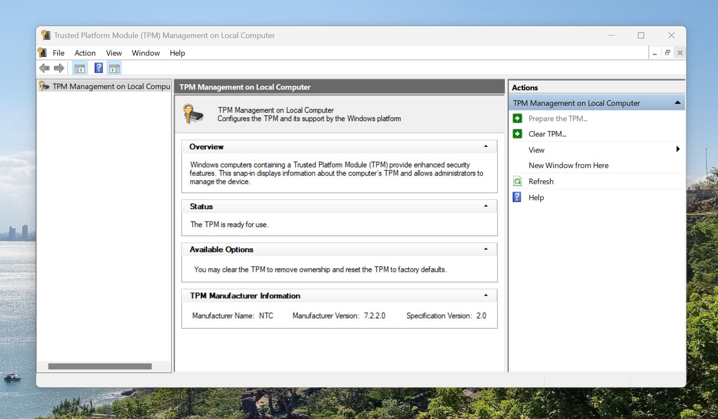Collapse the TPM Management actions group arrow
The height and width of the screenshot is (419, 718).
pos(678,103)
